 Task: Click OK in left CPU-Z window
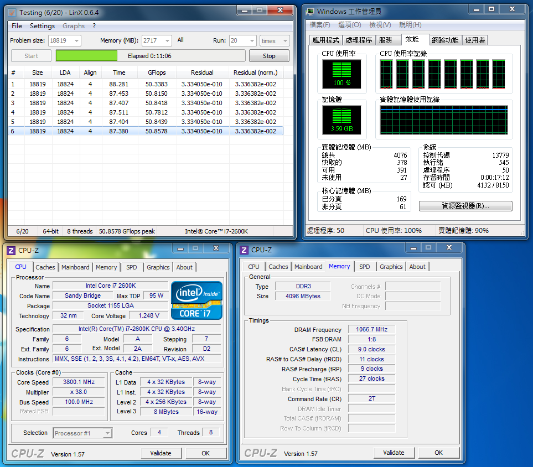[x=206, y=453]
